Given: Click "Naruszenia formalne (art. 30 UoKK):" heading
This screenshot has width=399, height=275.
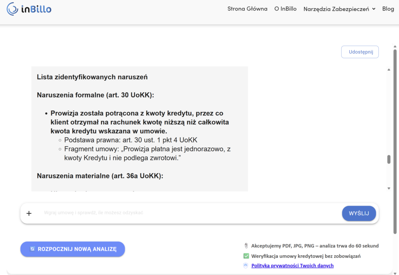Looking at the screenshot, I should [95, 95].
